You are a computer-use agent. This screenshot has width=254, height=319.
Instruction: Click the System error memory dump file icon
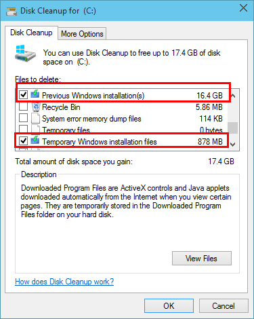click(35, 118)
